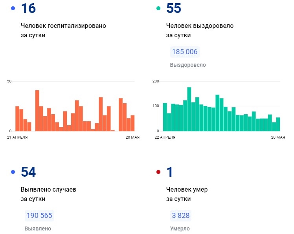Select the first green bar for 22 April
Viewport: 294px width, 234px height.
tap(165, 117)
